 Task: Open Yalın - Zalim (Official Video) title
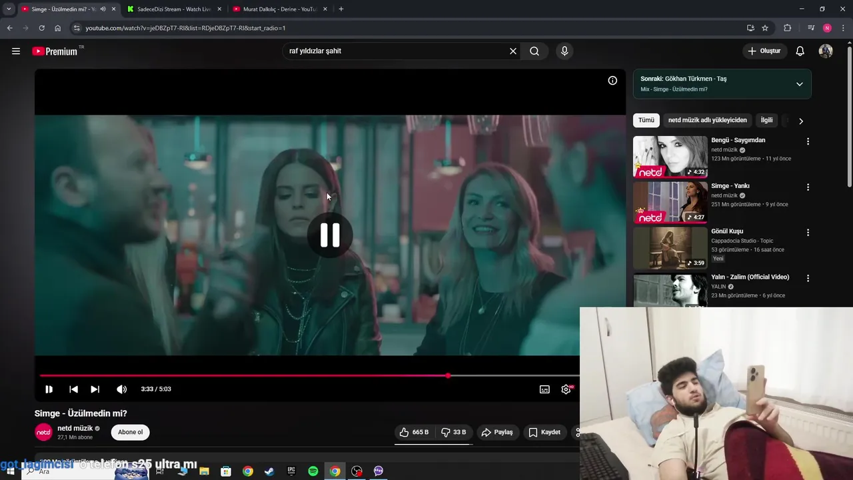click(750, 277)
